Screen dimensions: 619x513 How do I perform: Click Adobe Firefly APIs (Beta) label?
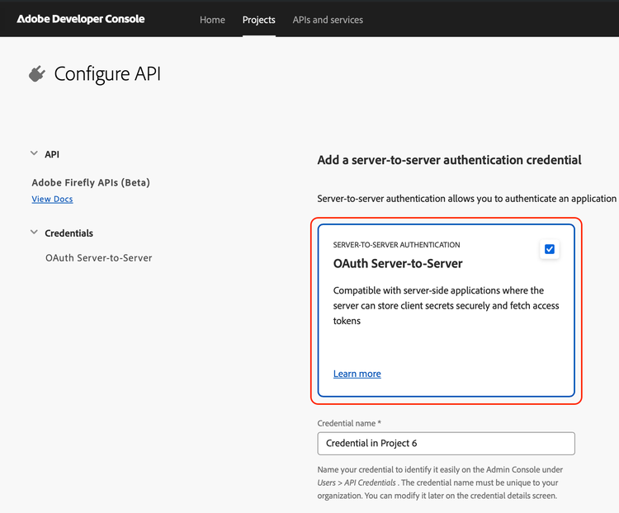point(91,183)
